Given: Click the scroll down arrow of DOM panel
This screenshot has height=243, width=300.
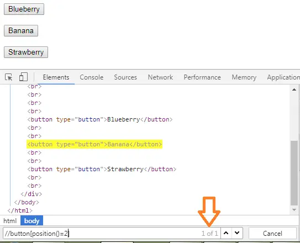Looking at the screenshot, I should 294,210.
